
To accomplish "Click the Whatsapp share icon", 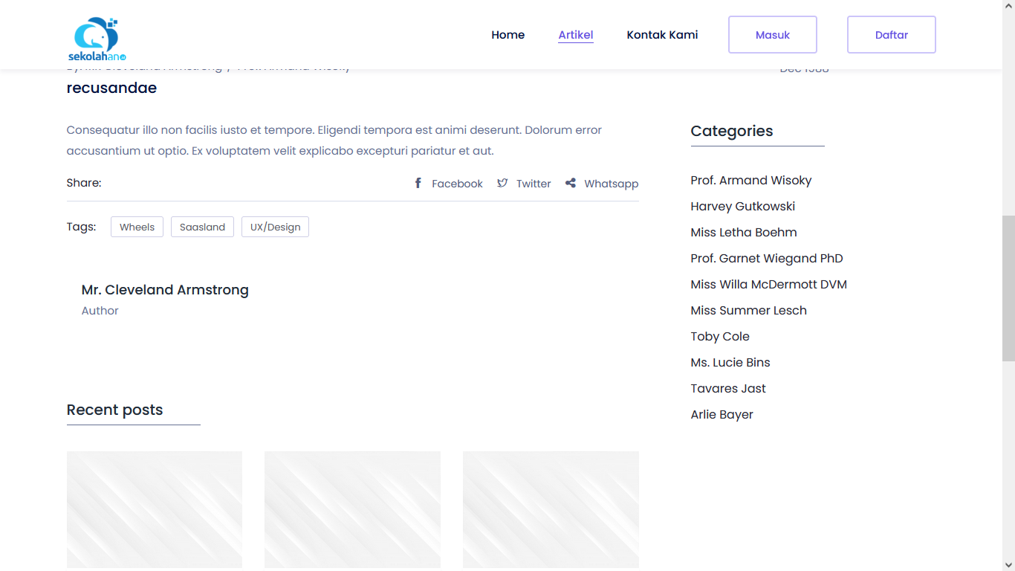I will [x=570, y=183].
